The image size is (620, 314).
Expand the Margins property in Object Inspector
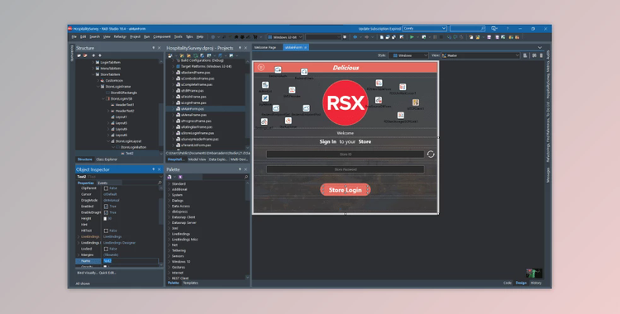pos(79,255)
